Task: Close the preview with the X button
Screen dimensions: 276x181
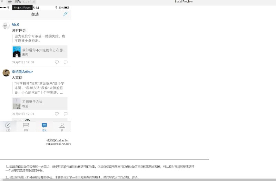Action: click(x=2, y=1)
